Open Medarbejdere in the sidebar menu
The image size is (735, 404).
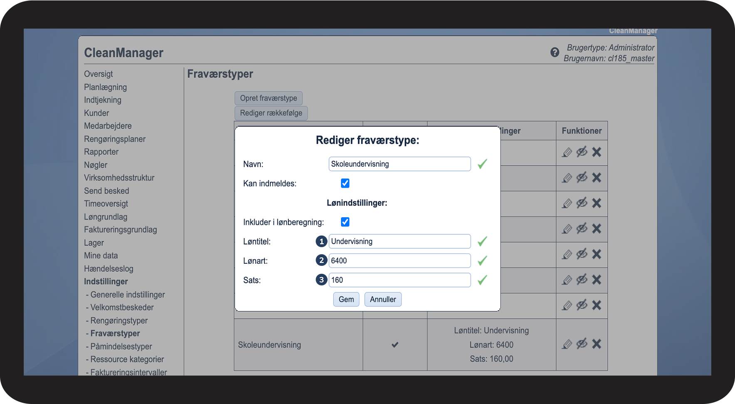[x=108, y=126]
